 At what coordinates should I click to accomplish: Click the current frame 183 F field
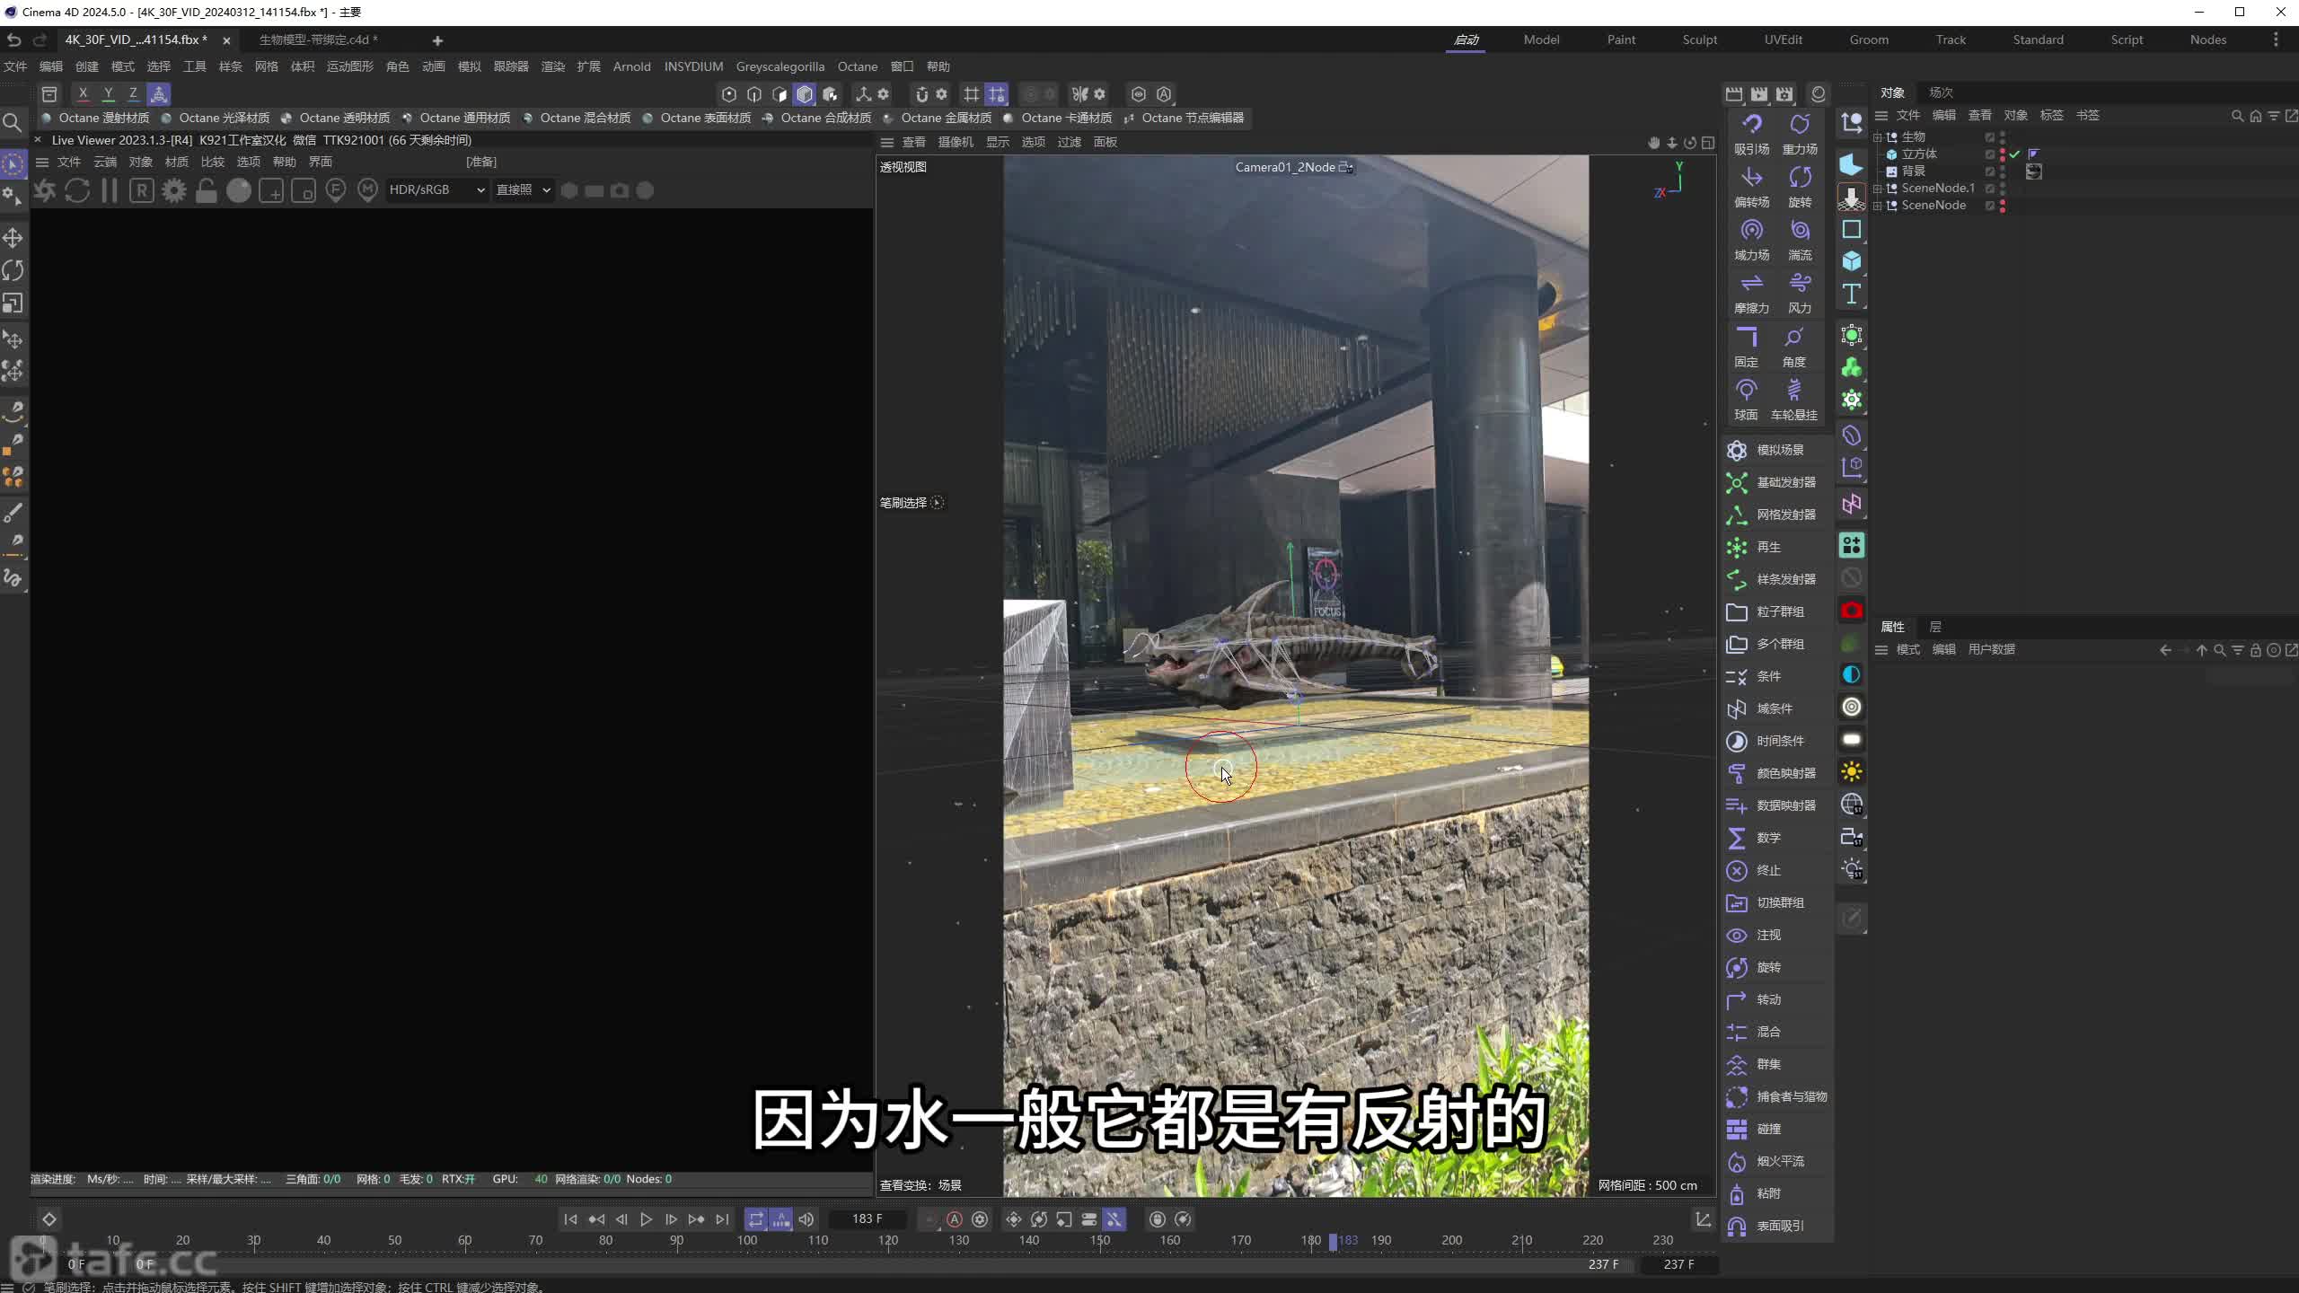tap(868, 1219)
